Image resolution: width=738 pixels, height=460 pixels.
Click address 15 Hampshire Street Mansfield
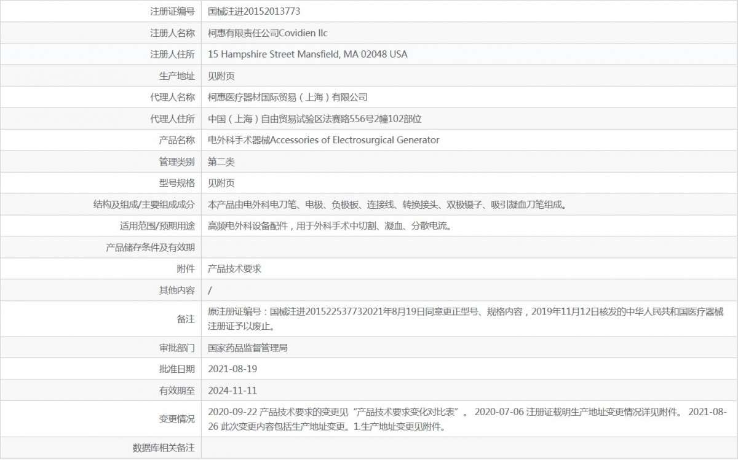(x=274, y=54)
